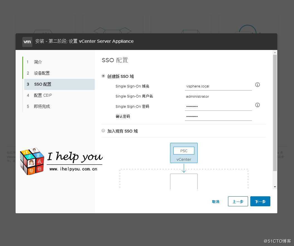Click the vertical scrollbar thumb
This screenshot has height=246, width=294.
pyautogui.click(x=275, y=113)
